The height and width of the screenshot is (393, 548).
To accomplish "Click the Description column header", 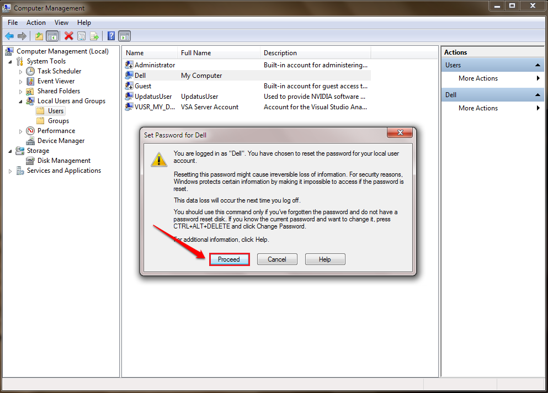I will (x=280, y=53).
